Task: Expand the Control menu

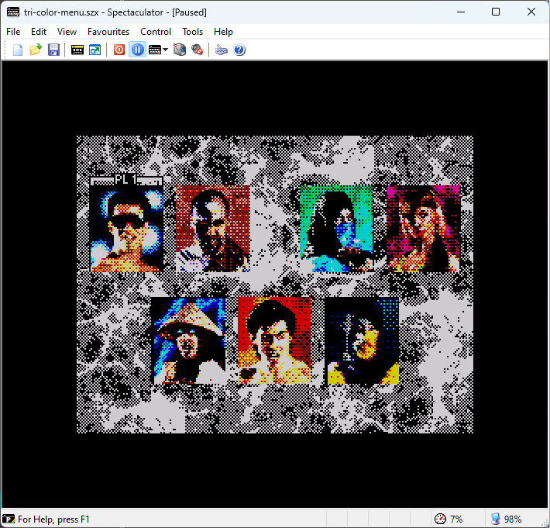Action: [156, 32]
